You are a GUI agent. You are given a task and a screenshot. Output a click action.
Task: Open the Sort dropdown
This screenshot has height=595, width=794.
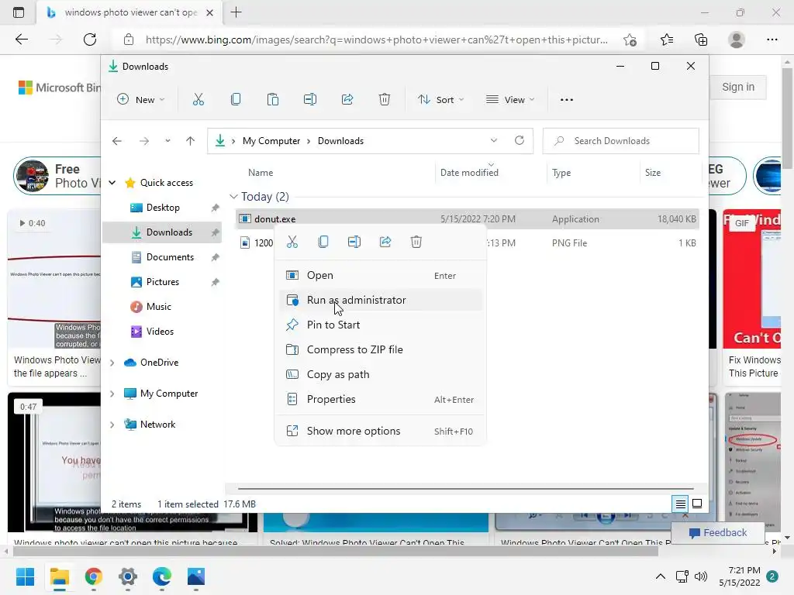[440, 100]
